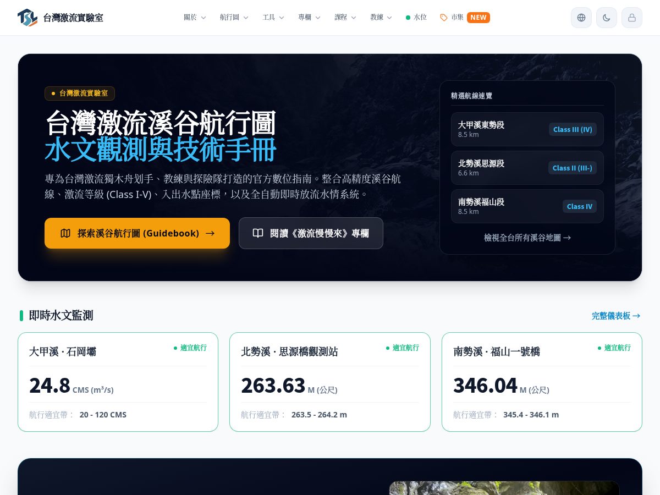Screen dimensions: 660x495
Task: Click the map icon in the Guidebook button
Action: click(65, 233)
